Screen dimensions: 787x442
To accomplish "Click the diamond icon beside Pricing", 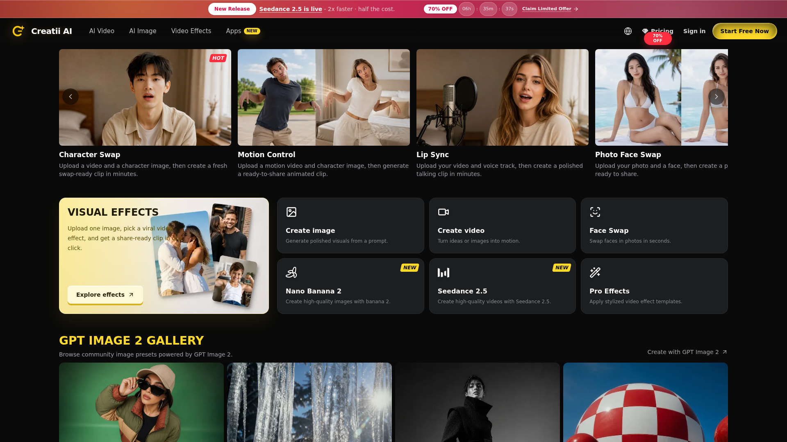I will click(645, 31).
